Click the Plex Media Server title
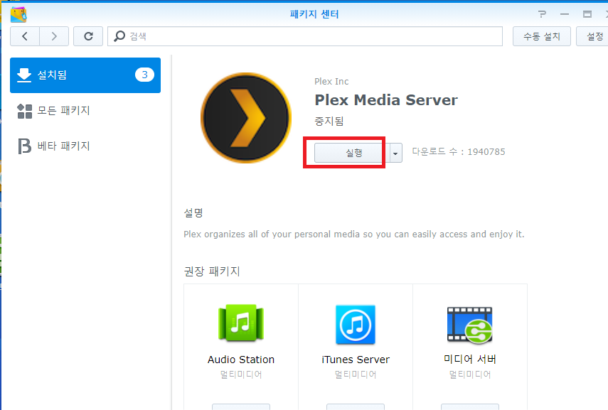This screenshot has width=608, height=410. [x=386, y=100]
